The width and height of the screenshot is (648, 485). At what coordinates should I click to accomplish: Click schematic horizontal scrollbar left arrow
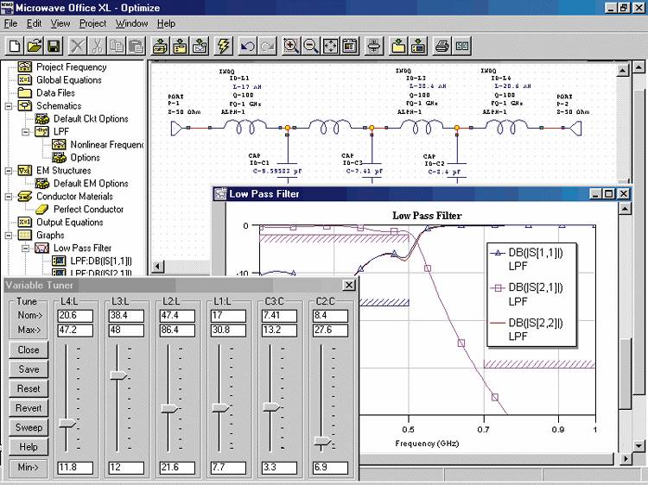pyautogui.click(x=157, y=267)
